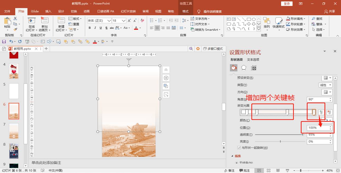
Task: Click the remove gradient stop button
Action: coord(329,112)
